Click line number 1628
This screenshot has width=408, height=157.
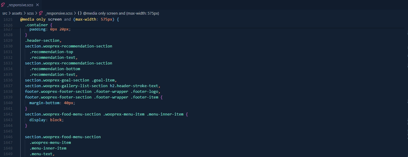coord(8,35)
